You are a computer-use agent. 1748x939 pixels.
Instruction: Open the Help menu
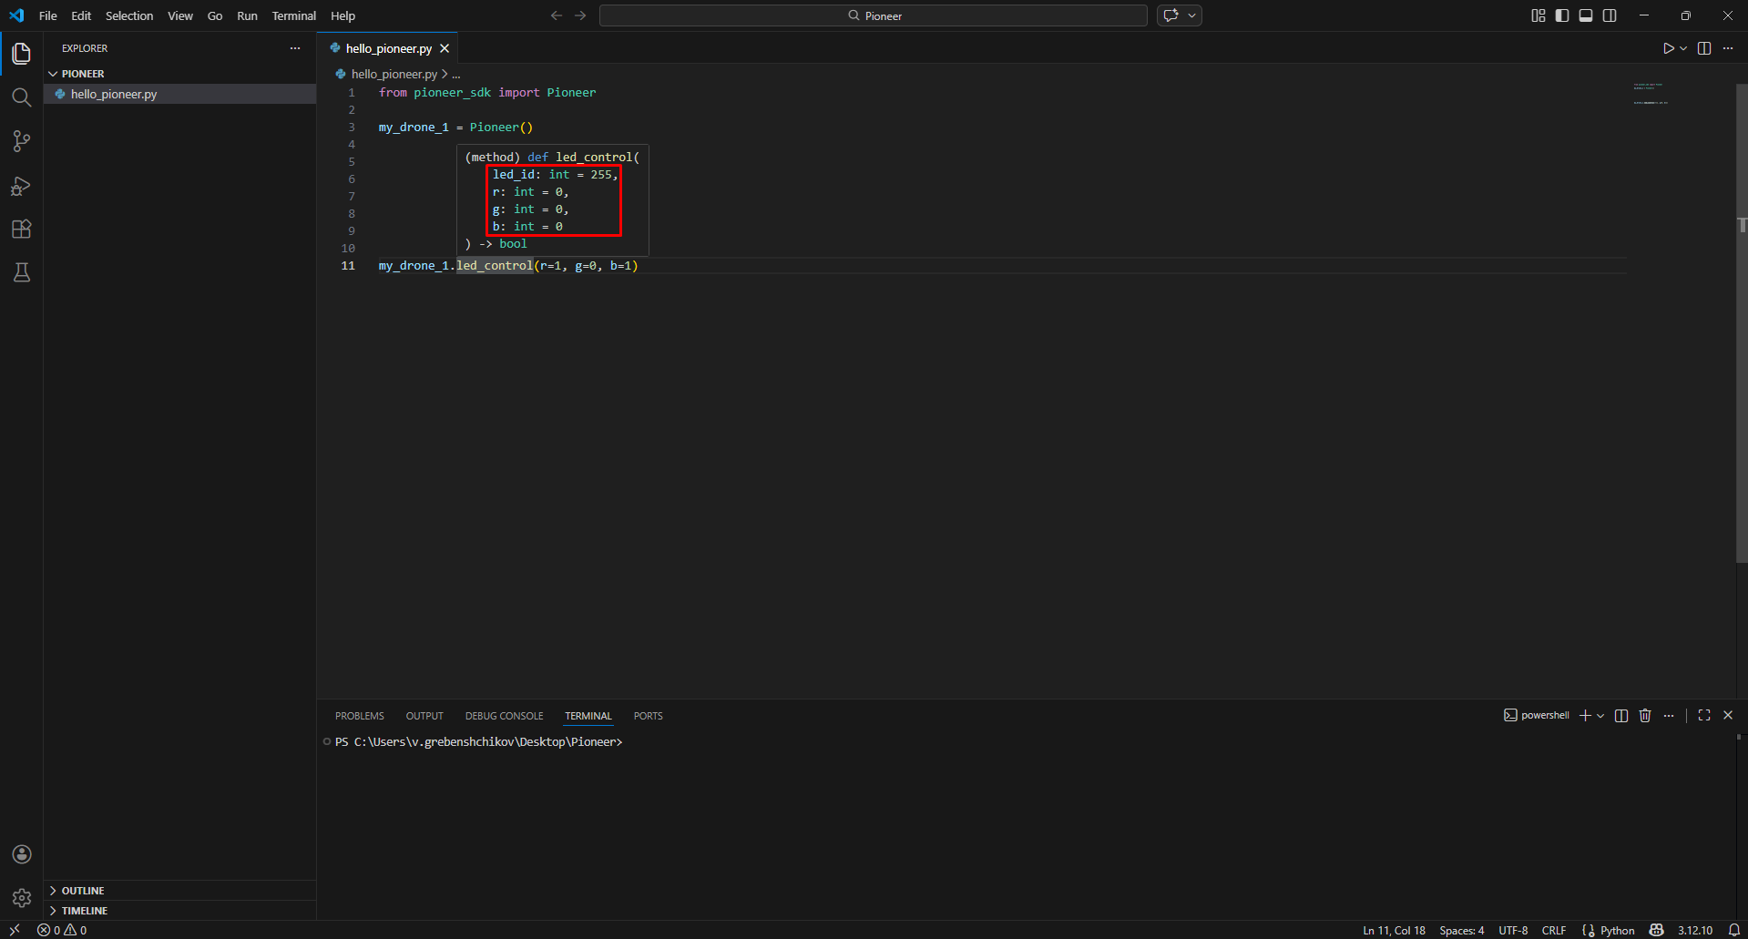tap(342, 15)
